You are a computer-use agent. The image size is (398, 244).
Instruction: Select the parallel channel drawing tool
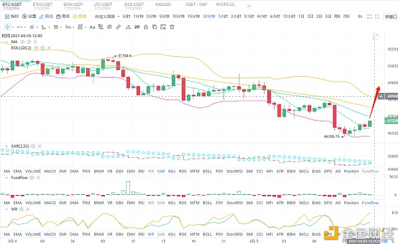(32, 27)
